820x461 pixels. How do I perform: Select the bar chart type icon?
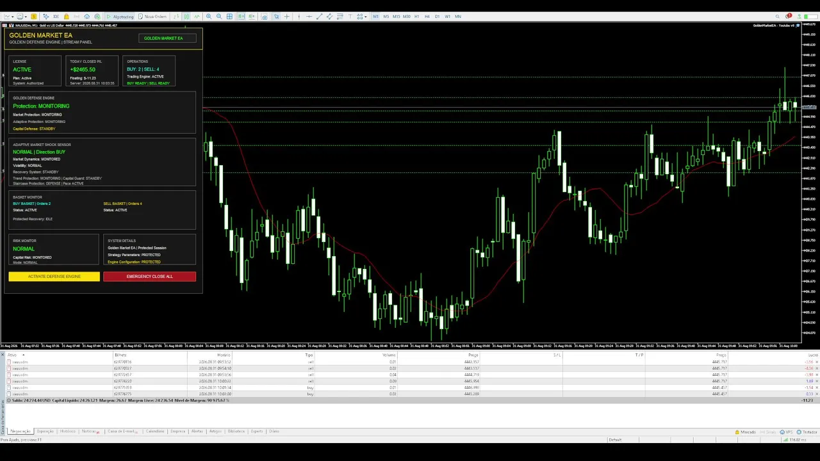176,17
